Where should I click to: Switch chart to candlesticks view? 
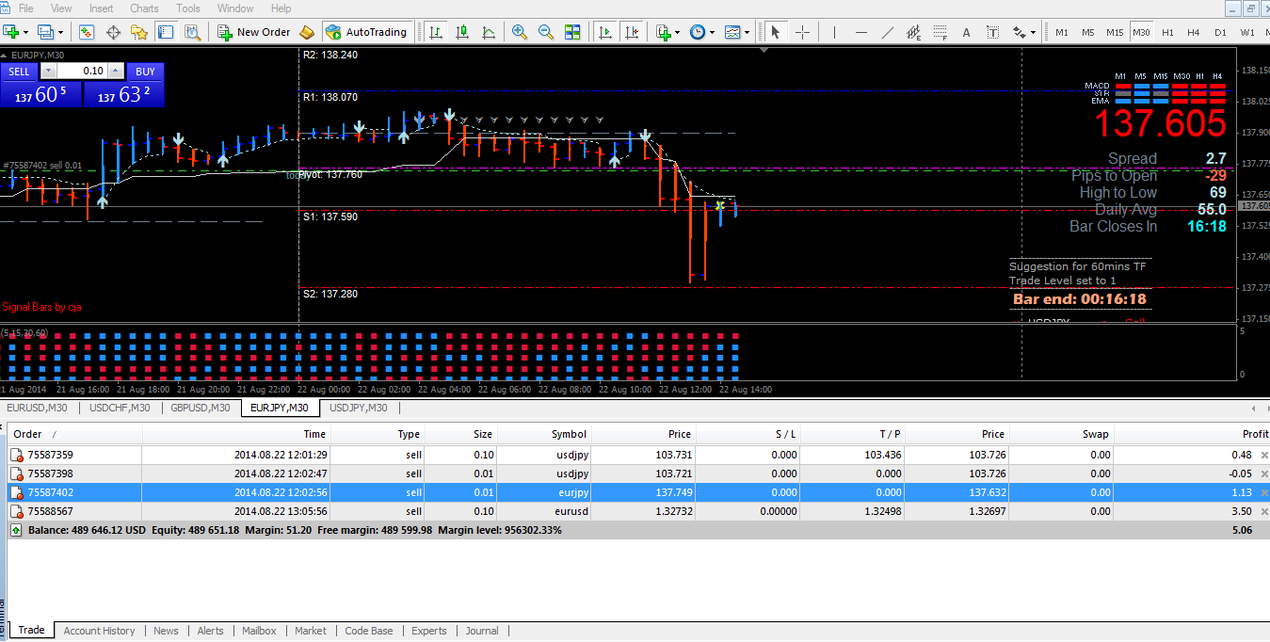pos(462,32)
